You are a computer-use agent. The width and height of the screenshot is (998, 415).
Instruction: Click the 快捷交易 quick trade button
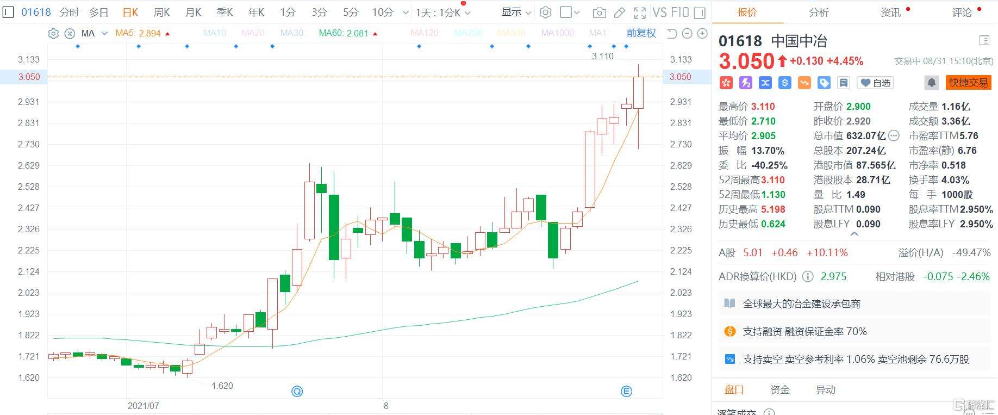[968, 83]
